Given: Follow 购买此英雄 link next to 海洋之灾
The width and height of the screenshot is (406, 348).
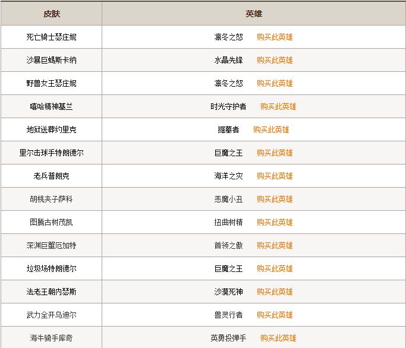Looking at the screenshot, I should point(275,176).
